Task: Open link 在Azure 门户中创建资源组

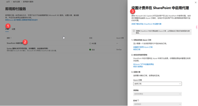Action: pyautogui.click(x=144, y=64)
